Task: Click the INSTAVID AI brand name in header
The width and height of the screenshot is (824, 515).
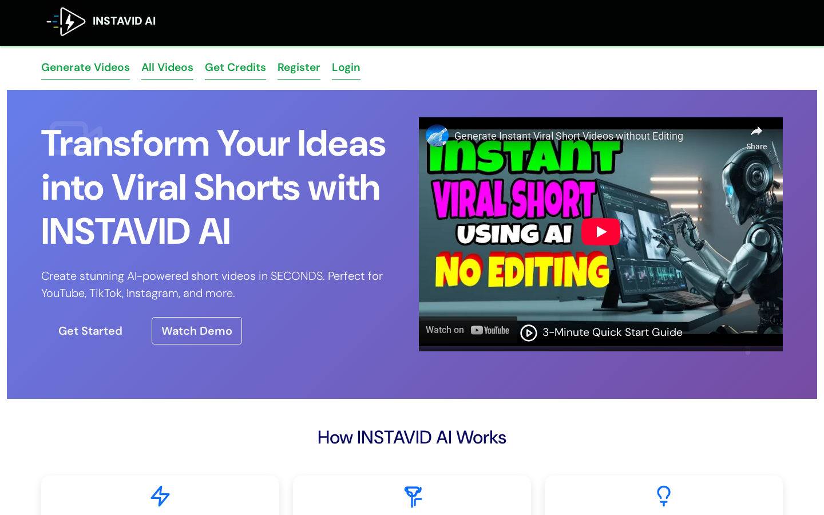Action: click(124, 21)
